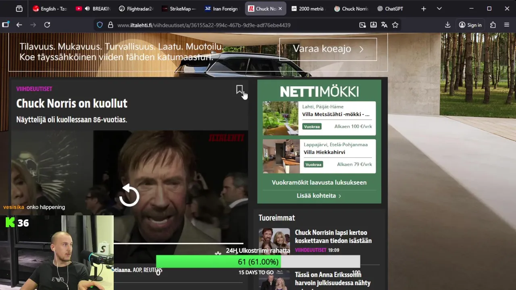Toggle the sidebar panel icon
516x290 pixels.
pyautogui.click(x=5, y=25)
